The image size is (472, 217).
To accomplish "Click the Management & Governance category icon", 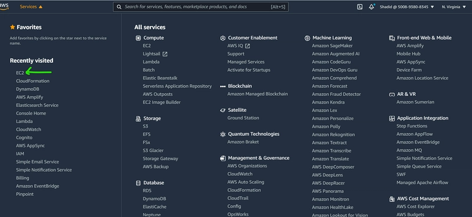I will (x=223, y=158).
